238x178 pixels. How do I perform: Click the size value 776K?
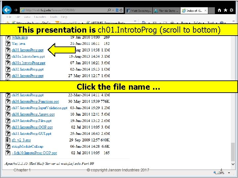pos(105,102)
